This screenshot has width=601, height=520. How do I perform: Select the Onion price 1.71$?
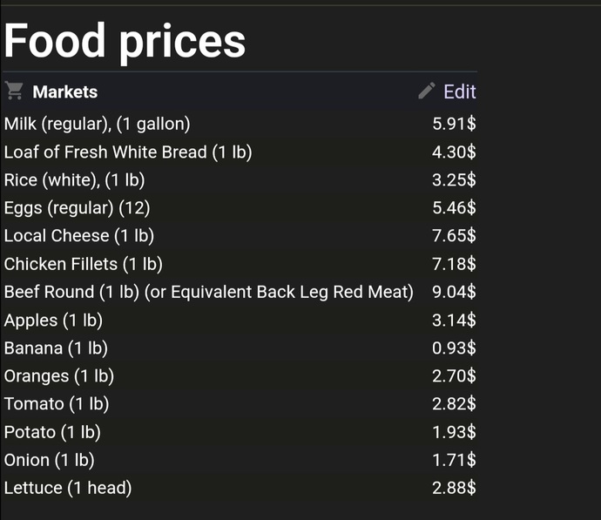click(x=454, y=460)
